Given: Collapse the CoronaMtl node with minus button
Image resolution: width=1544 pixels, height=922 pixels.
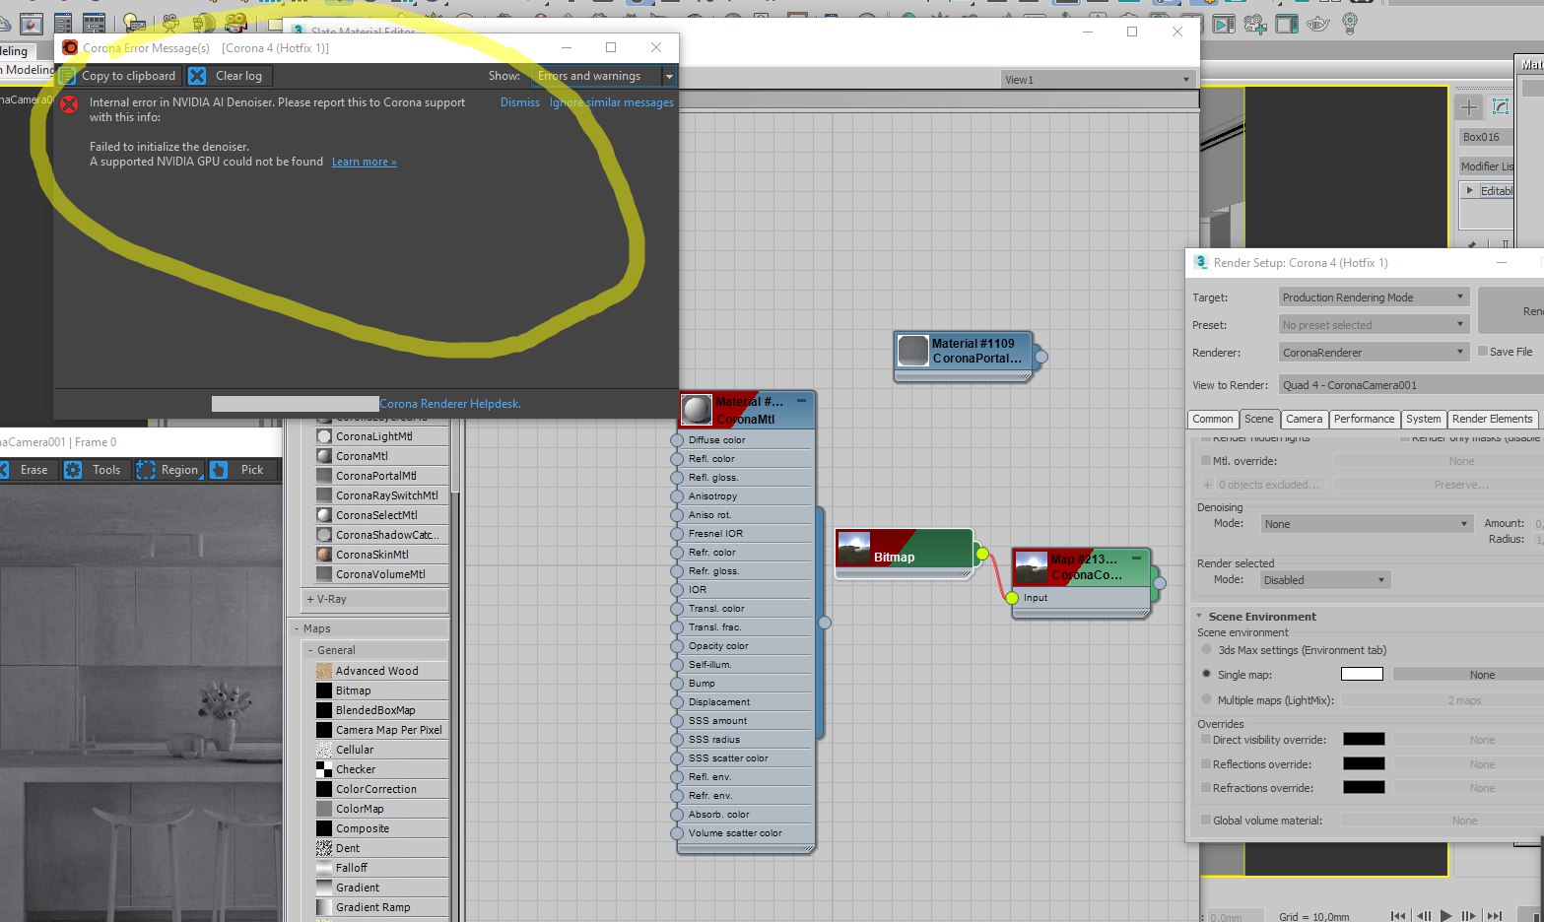Looking at the screenshot, I should coord(801,400).
